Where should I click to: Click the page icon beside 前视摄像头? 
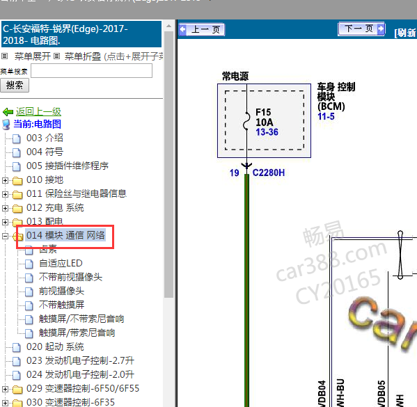click(x=29, y=292)
